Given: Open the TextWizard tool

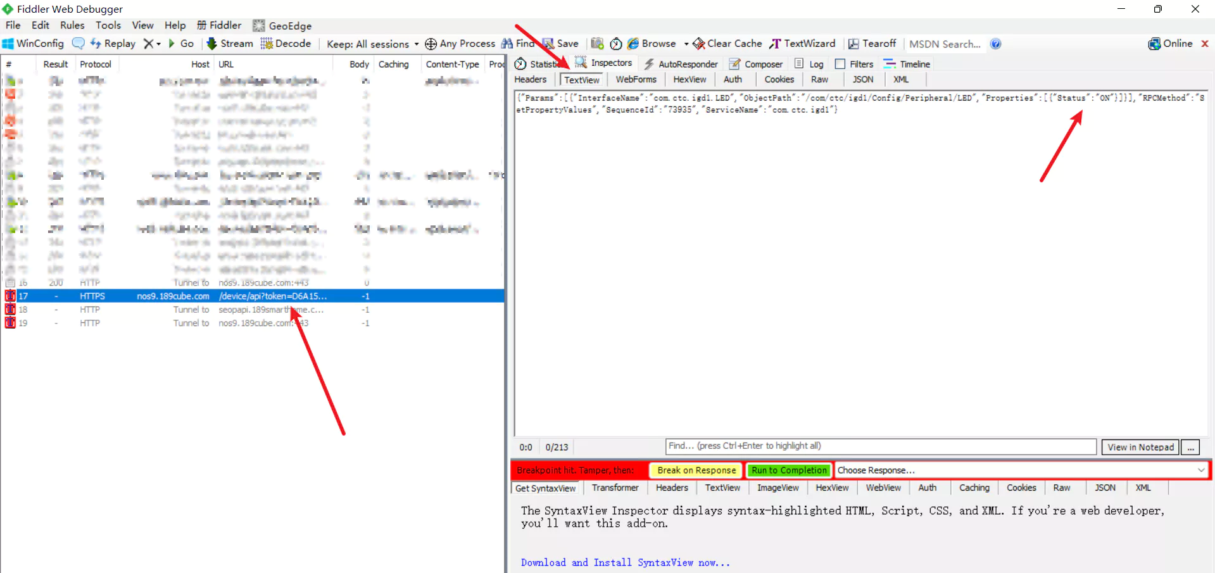Looking at the screenshot, I should (x=803, y=44).
